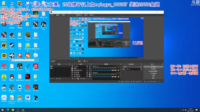Open the 帮助(H) menu in OBS

tap(92, 15)
